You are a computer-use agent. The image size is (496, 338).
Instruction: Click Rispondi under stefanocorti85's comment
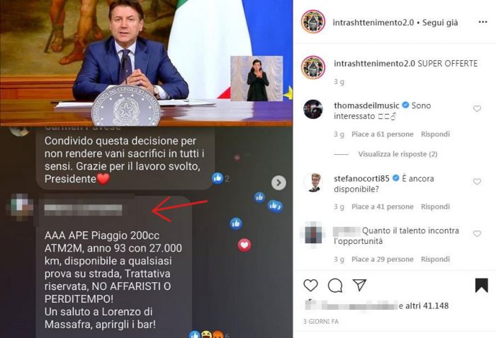pos(435,207)
